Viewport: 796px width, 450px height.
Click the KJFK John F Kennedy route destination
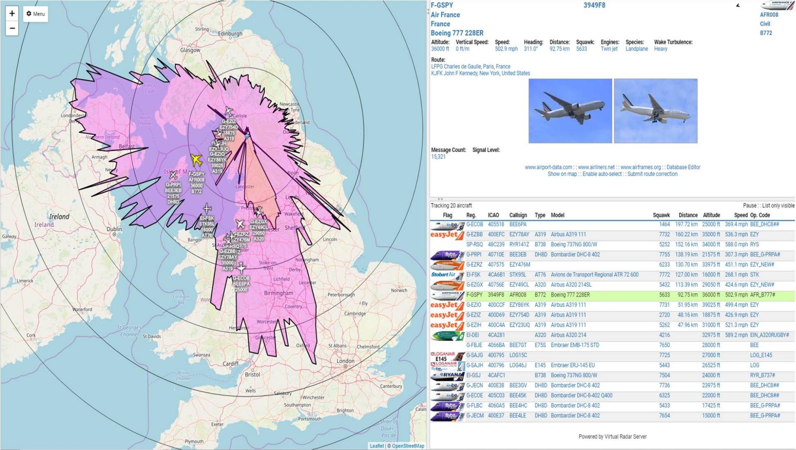[481, 73]
